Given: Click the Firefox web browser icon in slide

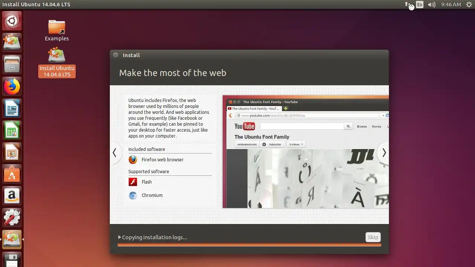Looking at the screenshot, I should click(133, 160).
